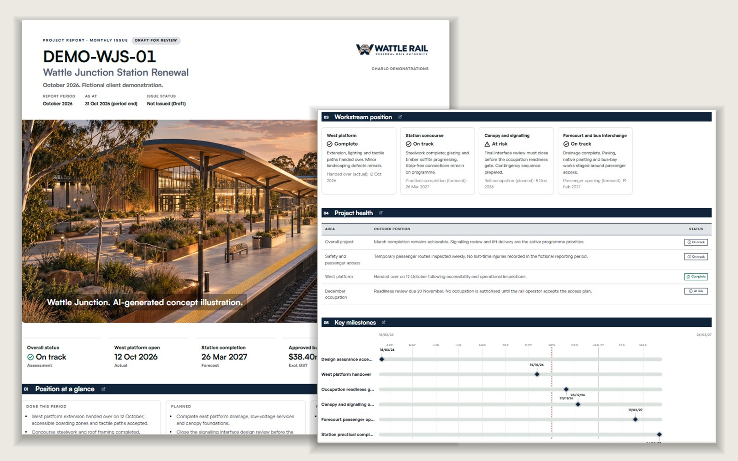The width and height of the screenshot is (738, 461).
Task: Open the icon next to Position at a glance
Action: pyautogui.click(x=103, y=389)
